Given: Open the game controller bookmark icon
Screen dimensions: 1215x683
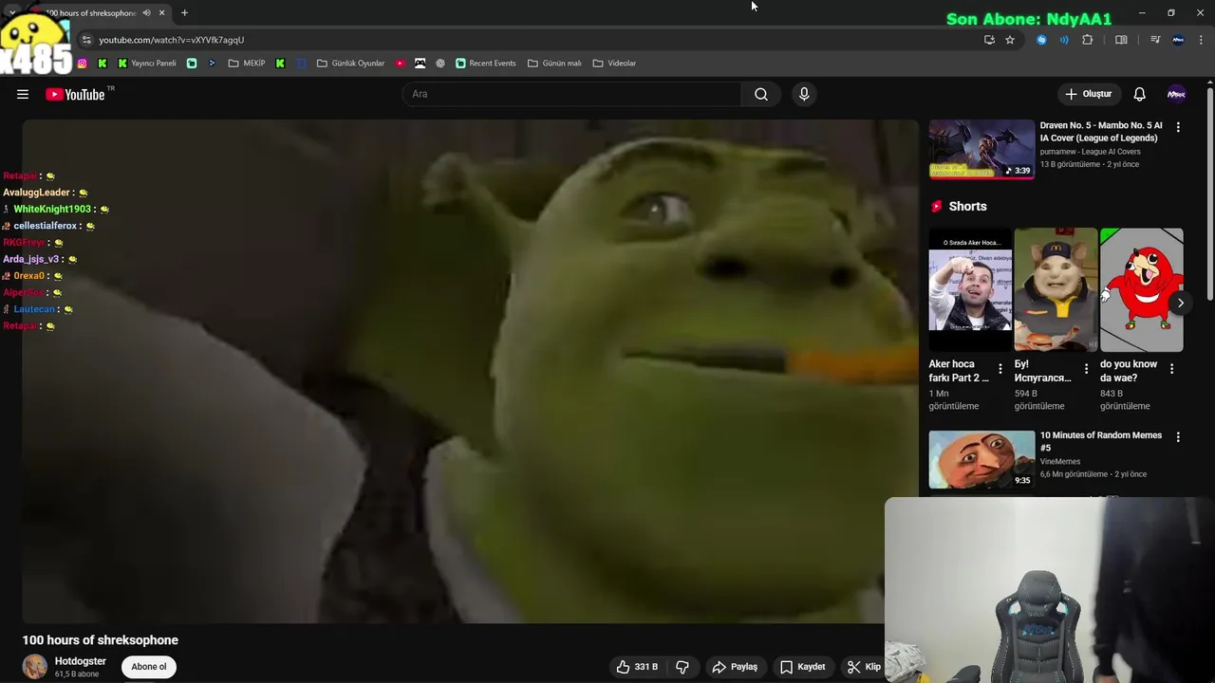Looking at the screenshot, I should tap(420, 64).
